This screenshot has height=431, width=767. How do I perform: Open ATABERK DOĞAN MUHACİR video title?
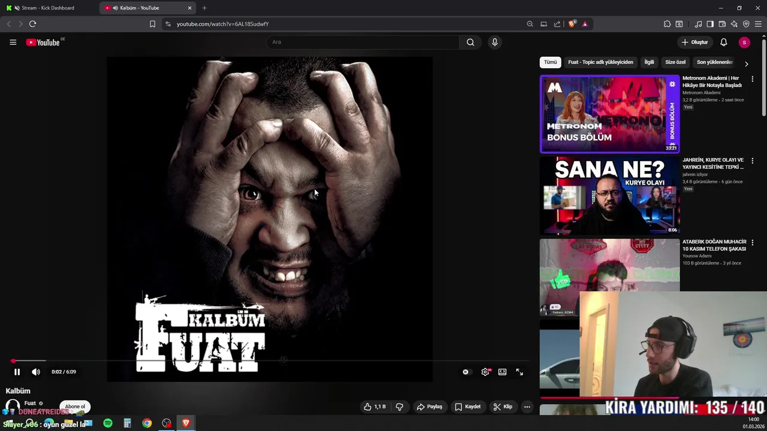coord(714,245)
